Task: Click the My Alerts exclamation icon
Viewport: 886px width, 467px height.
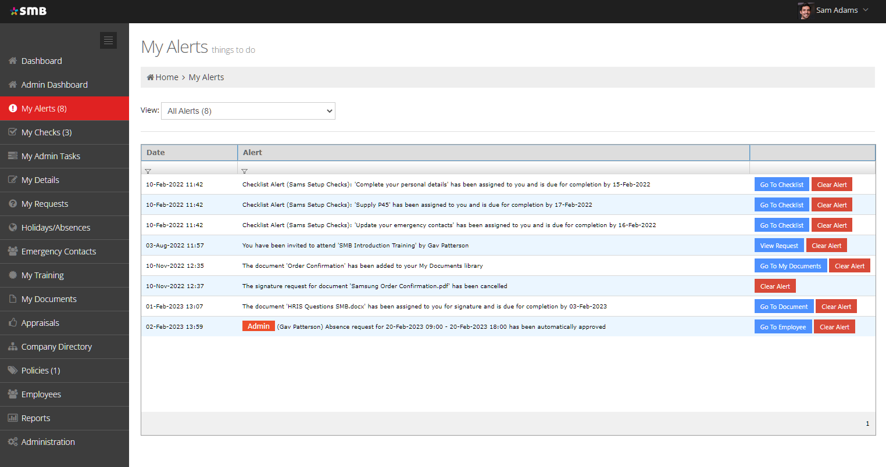Action: pos(13,109)
